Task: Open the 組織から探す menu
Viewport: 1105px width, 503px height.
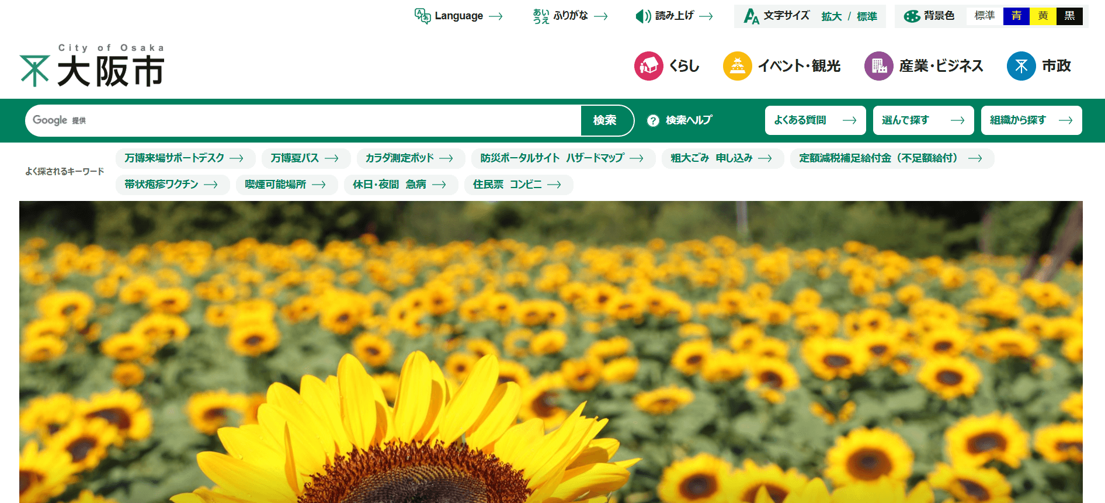Action: (1031, 120)
